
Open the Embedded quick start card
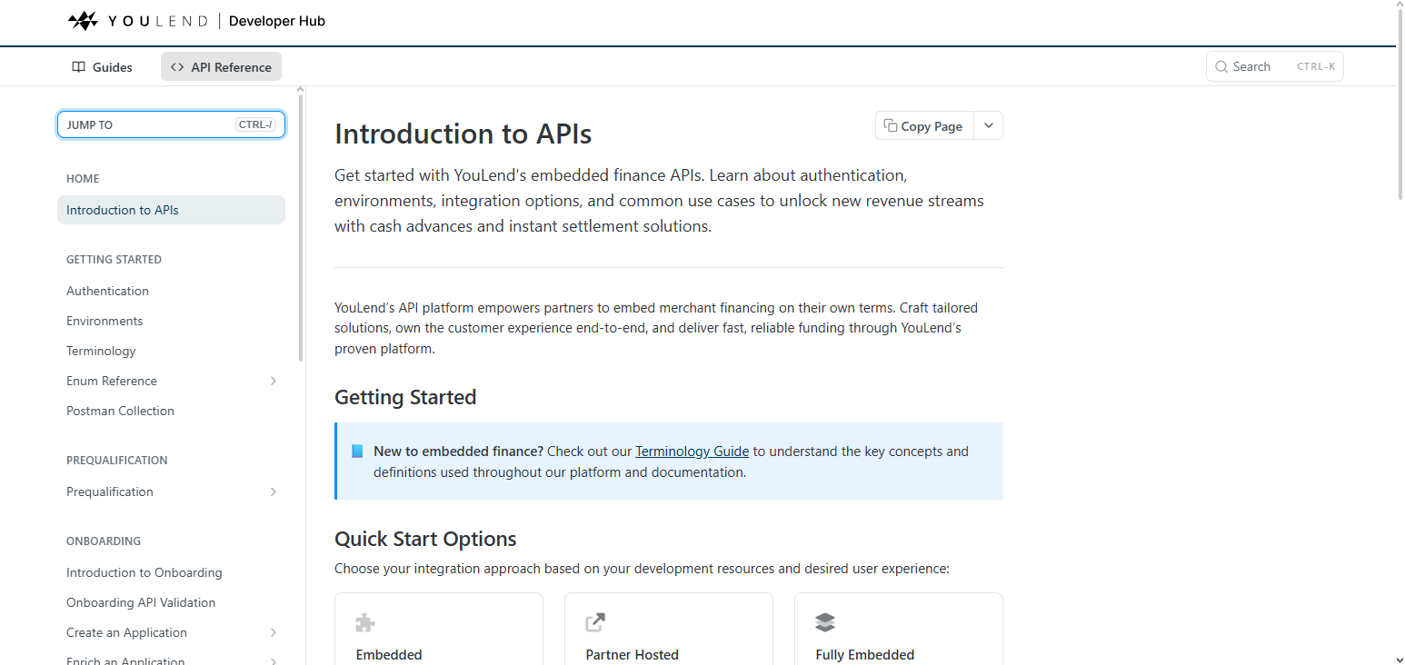[439, 629]
